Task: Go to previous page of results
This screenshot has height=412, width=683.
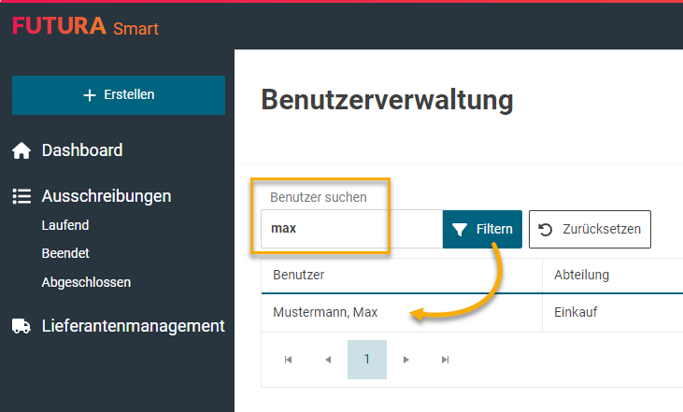Action: click(x=327, y=360)
